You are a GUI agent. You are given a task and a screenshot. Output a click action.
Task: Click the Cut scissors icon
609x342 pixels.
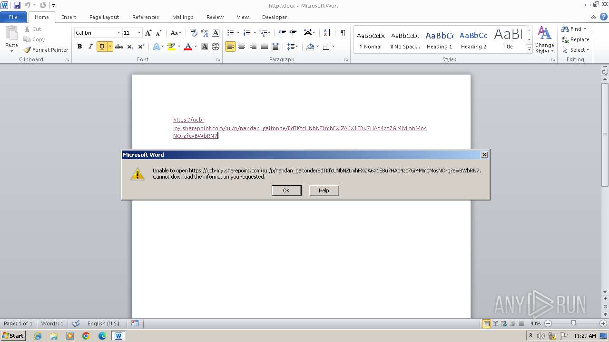(27, 29)
